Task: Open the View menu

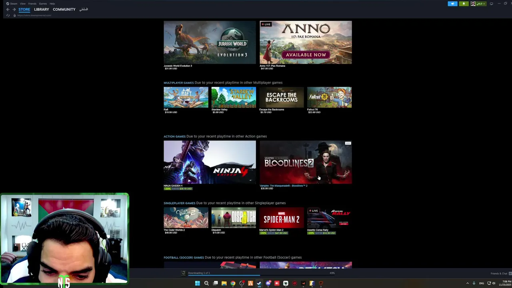Action: coord(23,4)
